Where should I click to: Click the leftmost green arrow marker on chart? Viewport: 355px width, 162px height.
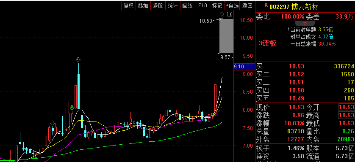click(x=52, y=123)
